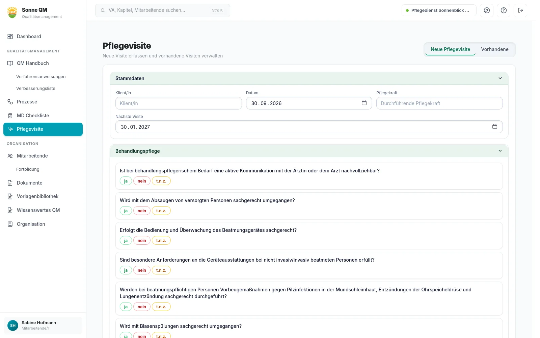Screen dimensions: 540x338
Task: Open the MD Checkliste page
Action: 43,116
